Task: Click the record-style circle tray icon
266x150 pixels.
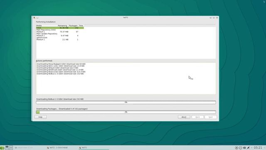Action: (236, 147)
